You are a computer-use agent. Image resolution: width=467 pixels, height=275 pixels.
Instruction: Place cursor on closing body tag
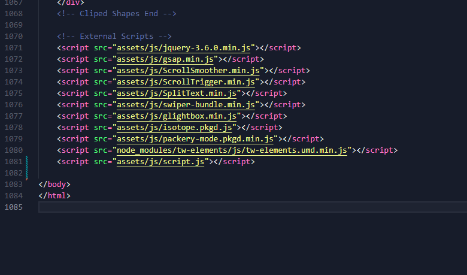point(54,185)
